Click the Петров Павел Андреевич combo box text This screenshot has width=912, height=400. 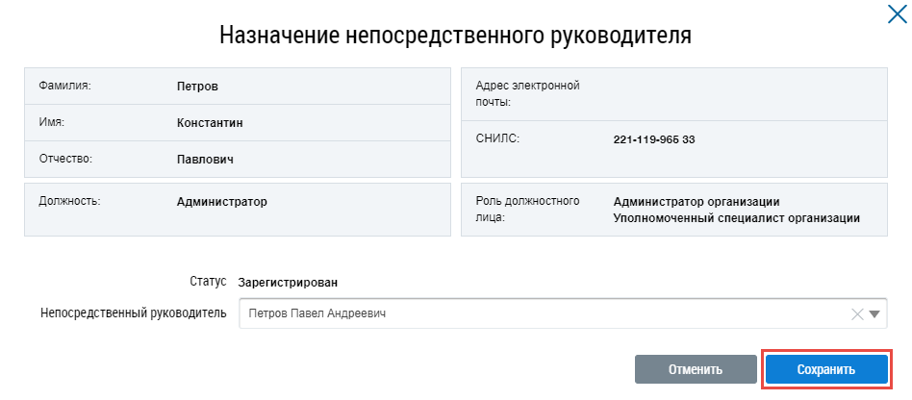point(319,313)
